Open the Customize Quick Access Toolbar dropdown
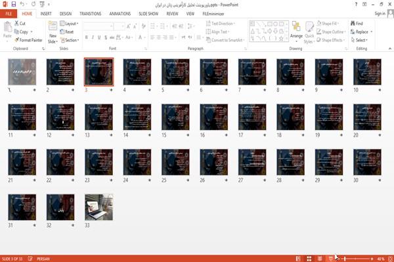Image resolution: width=394 pixels, height=262 pixels. tap(49, 5)
